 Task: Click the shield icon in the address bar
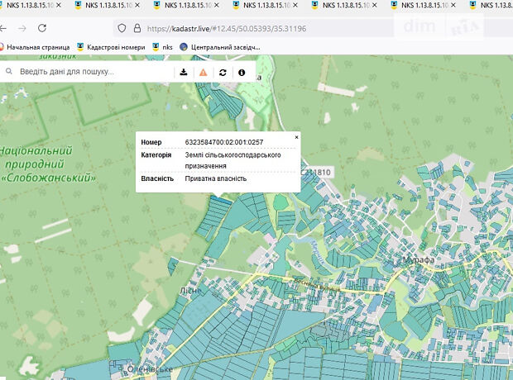pos(122,28)
